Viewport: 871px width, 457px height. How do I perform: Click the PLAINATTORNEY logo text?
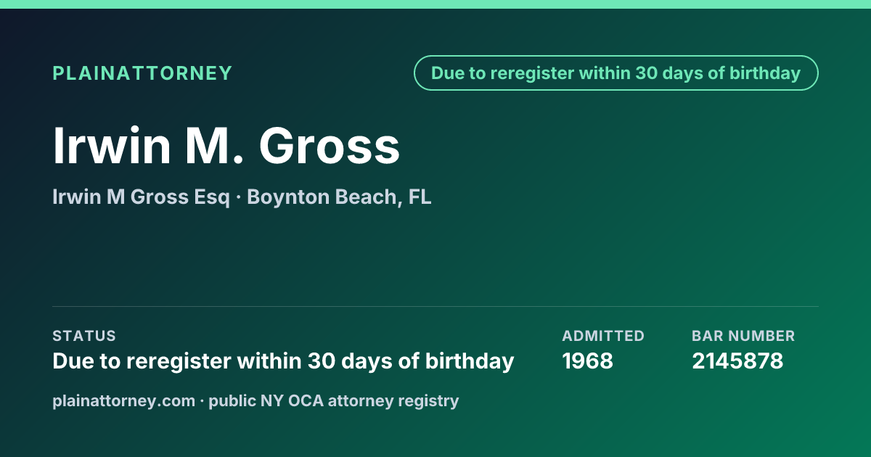click(x=142, y=73)
